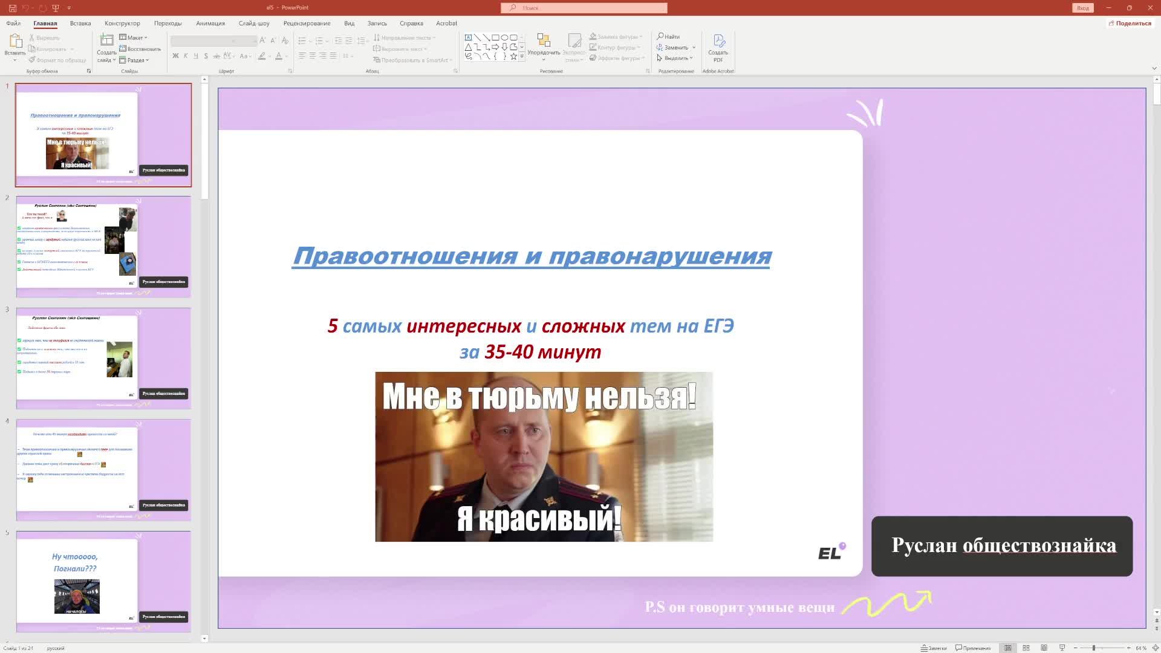Image resolution: width=1161 pixels, height=653 pixels.
Task: Toggle normal view button in status bar
Action: point(1007,648)
